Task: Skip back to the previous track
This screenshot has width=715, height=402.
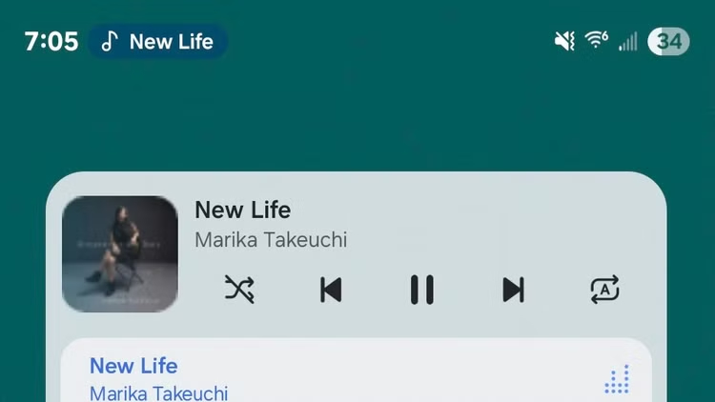Action: [331, 290]
